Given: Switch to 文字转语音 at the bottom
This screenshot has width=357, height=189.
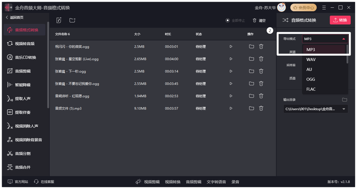Looking at the screenshot, I should coord(217,182).
